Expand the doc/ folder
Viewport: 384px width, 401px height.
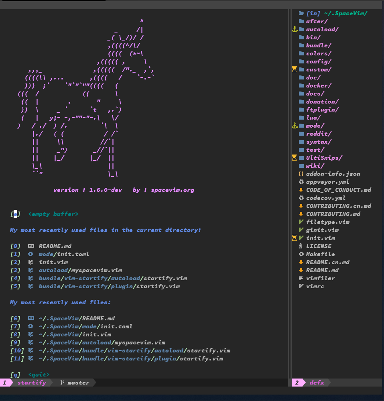point(313,77)
